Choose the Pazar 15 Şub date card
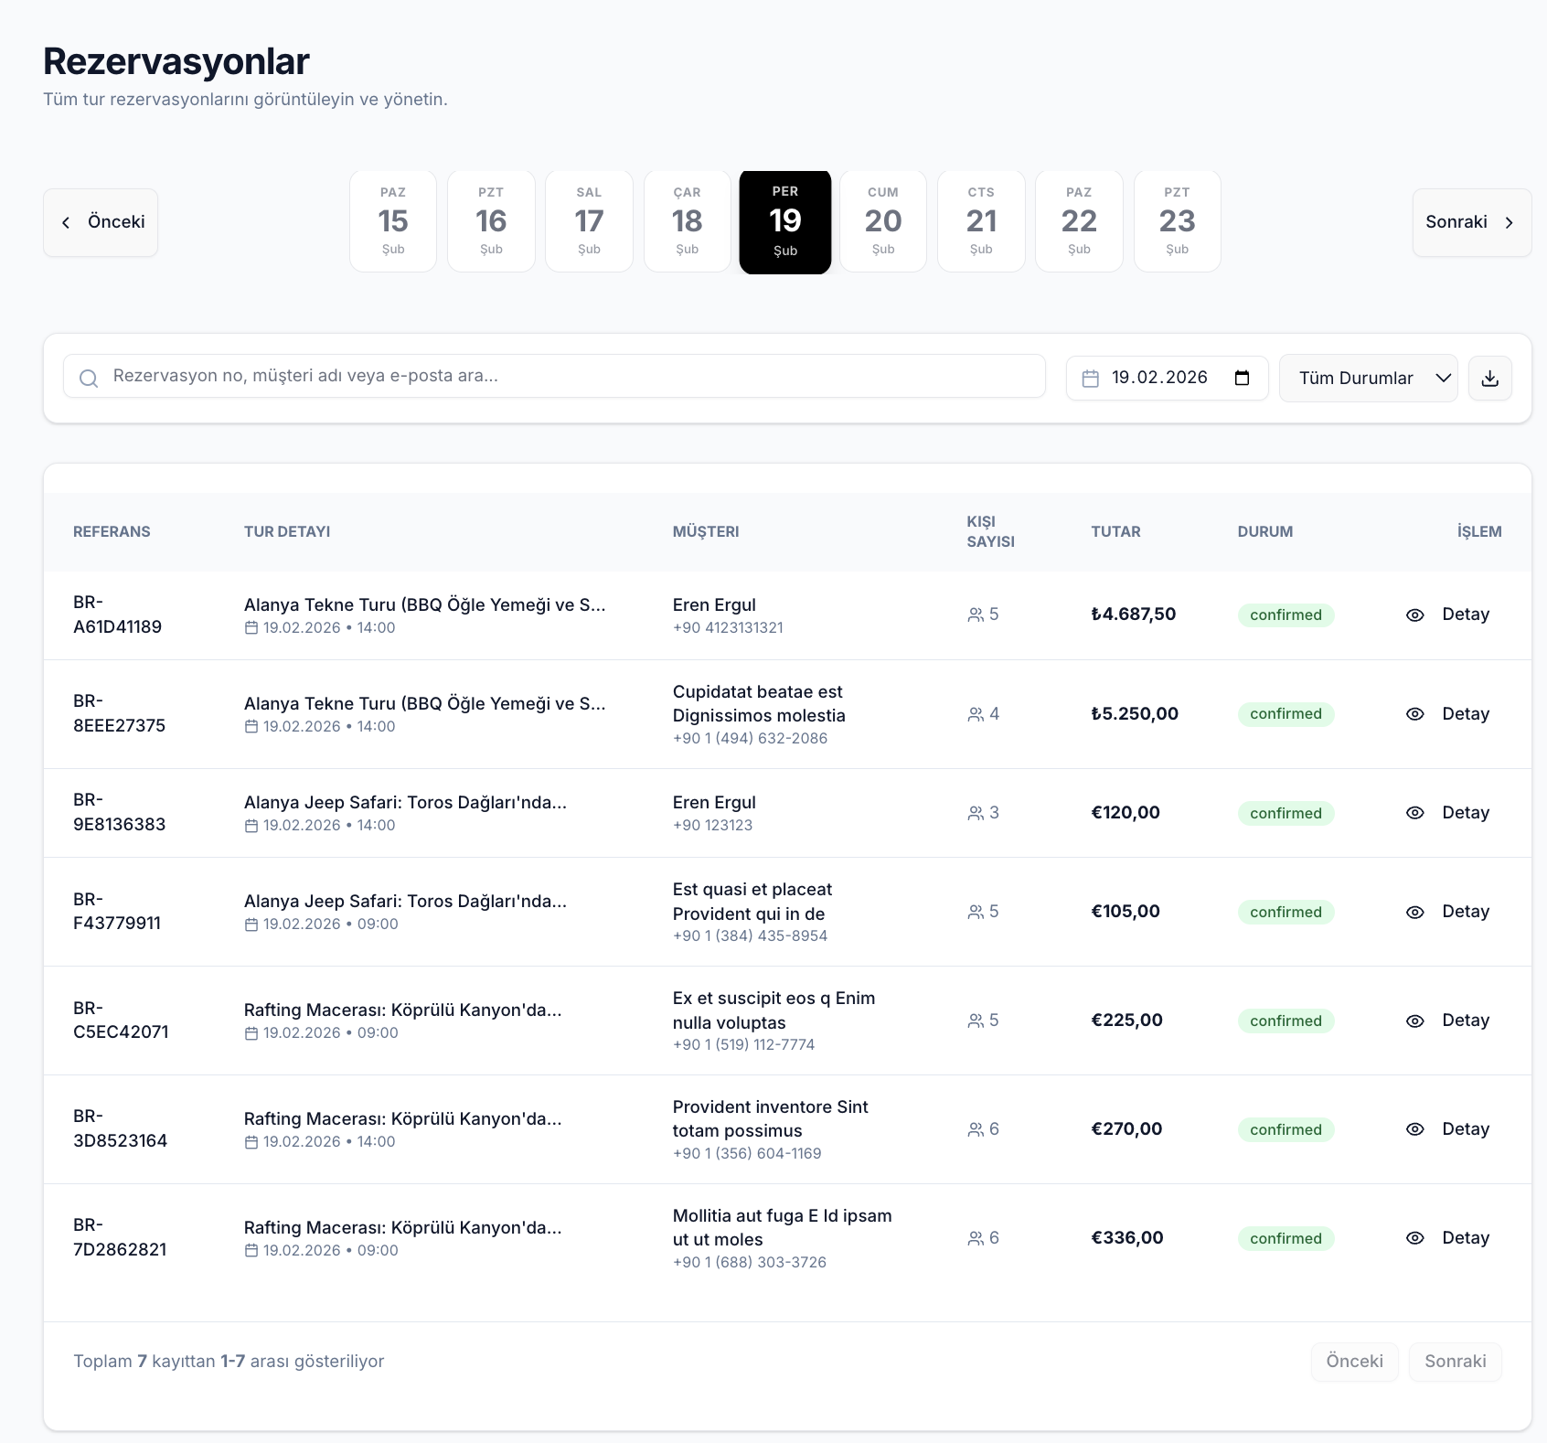Image resolution: width=1547 pixels, height=1443 pixels. [393, 221]
